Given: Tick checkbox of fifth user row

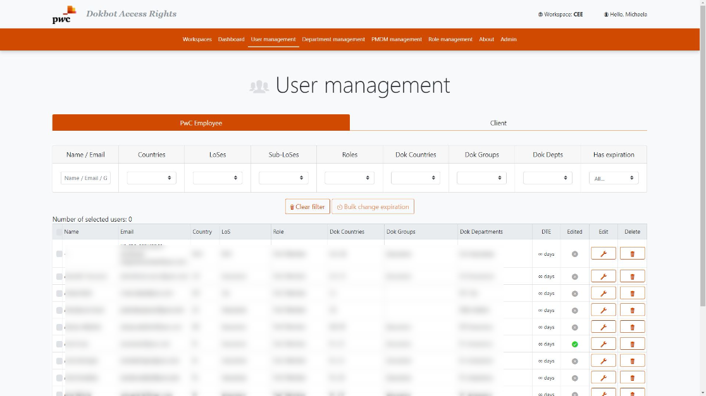Looking at the screenshot, I should (59, 327).
